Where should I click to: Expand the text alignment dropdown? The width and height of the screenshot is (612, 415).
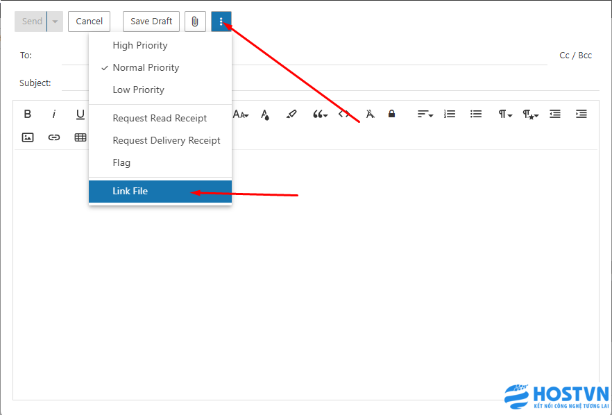tap(425, 115)
